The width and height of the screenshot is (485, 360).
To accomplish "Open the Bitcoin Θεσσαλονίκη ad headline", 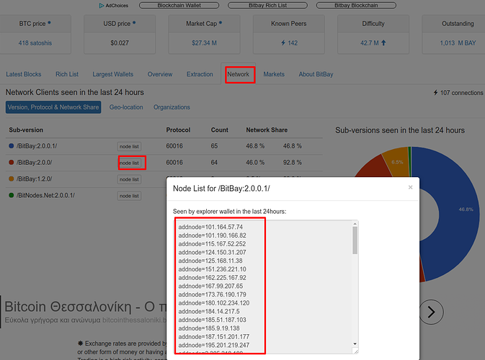I will tap(85, 307).
